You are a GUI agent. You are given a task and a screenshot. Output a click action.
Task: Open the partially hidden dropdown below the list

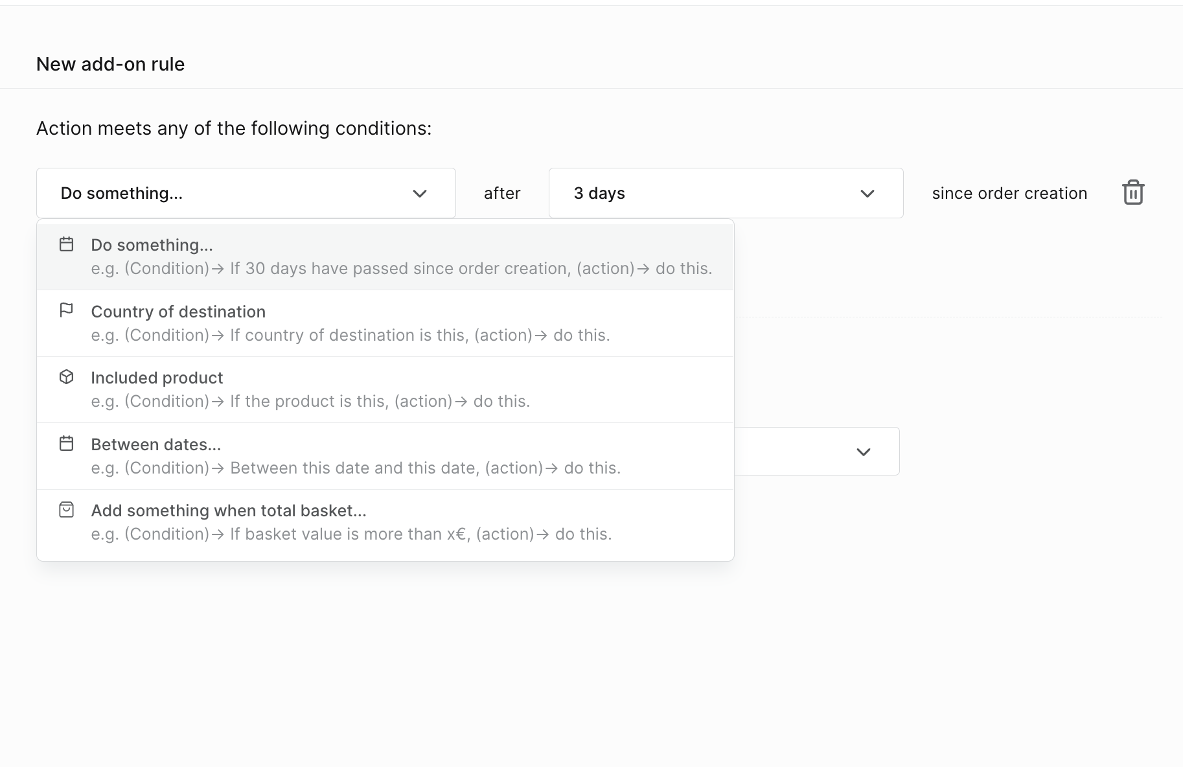coord(817,452)
